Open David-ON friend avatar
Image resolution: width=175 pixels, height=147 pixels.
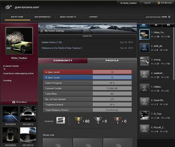coord(145,102)
